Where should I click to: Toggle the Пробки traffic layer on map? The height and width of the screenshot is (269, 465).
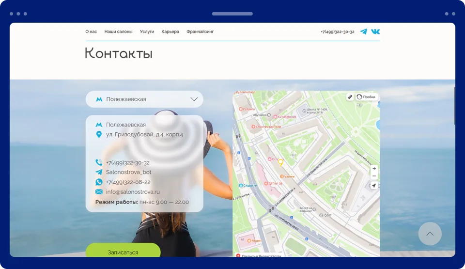(x=366, y=97)
